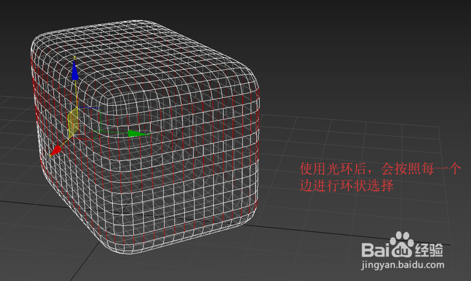This screenshot has width=471, height=281.
Task: Click the white wireframe rounded box mesh
Action: pos(145,136)
